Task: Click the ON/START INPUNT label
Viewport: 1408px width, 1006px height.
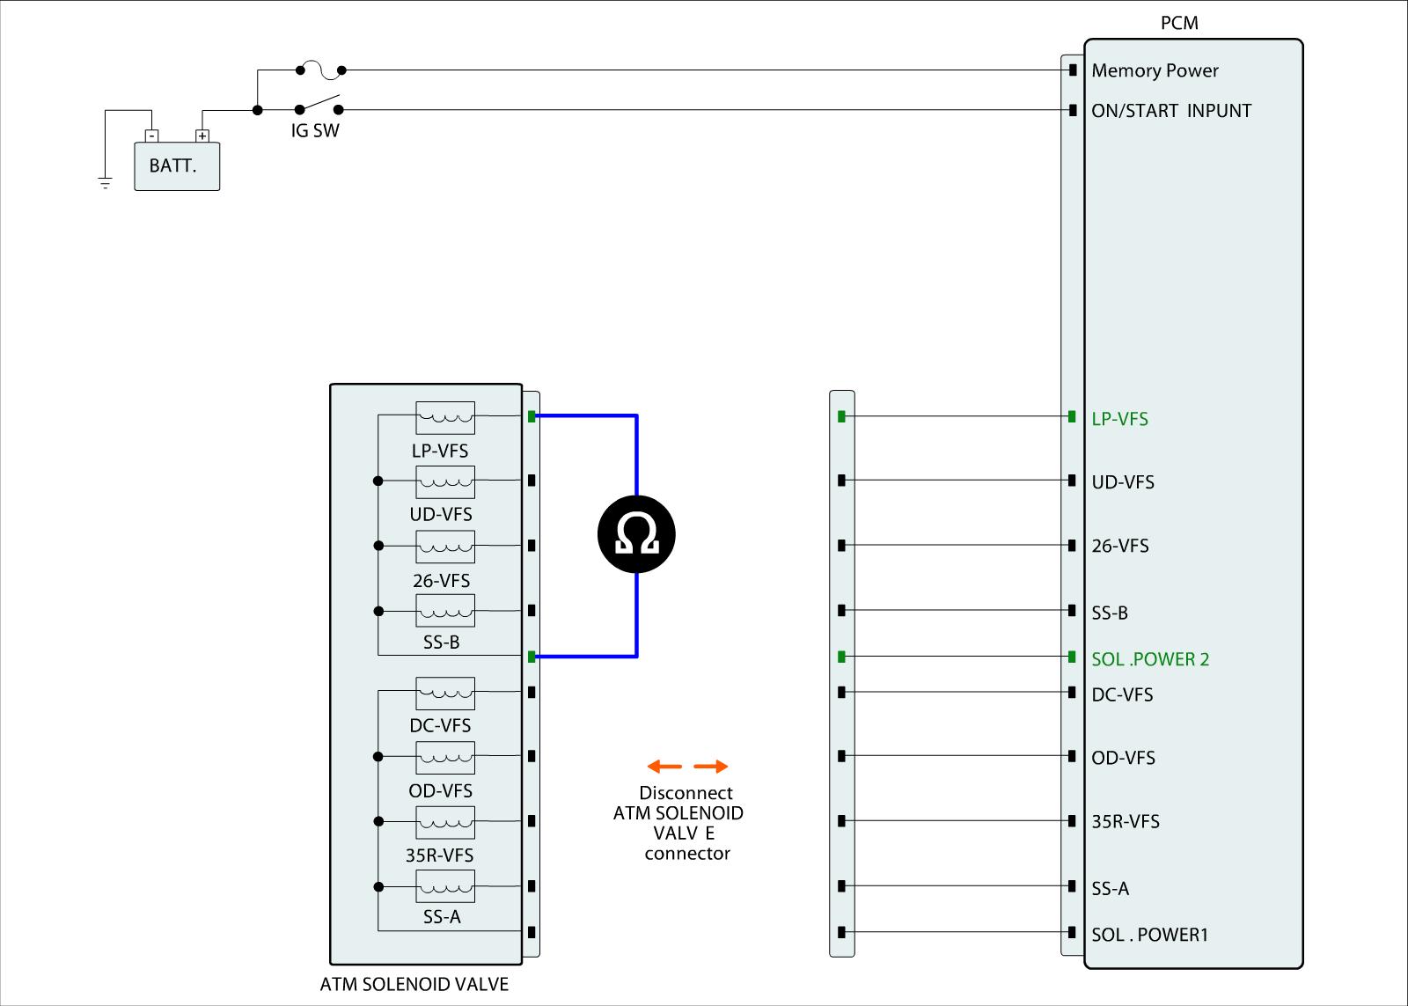Action: coord(1171,111)
